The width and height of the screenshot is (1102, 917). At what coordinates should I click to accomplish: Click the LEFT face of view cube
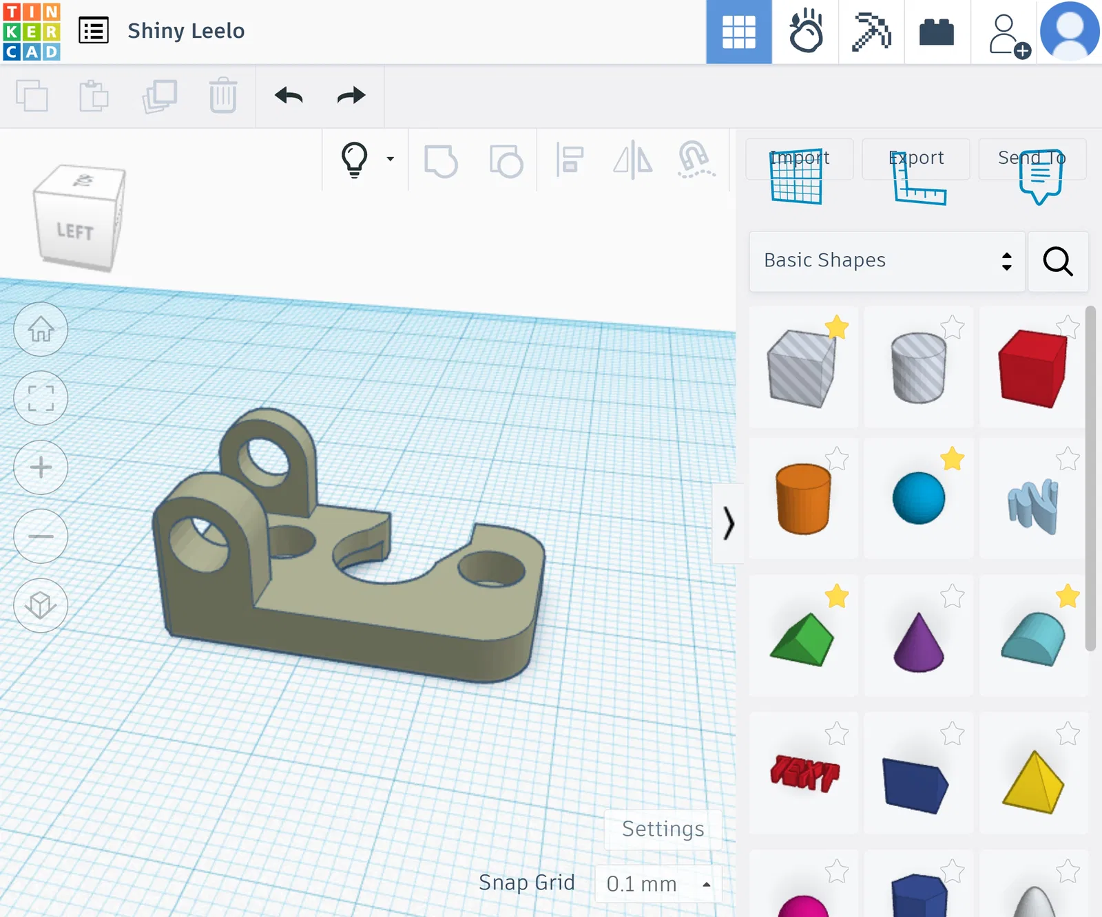(x=75, y=231)
